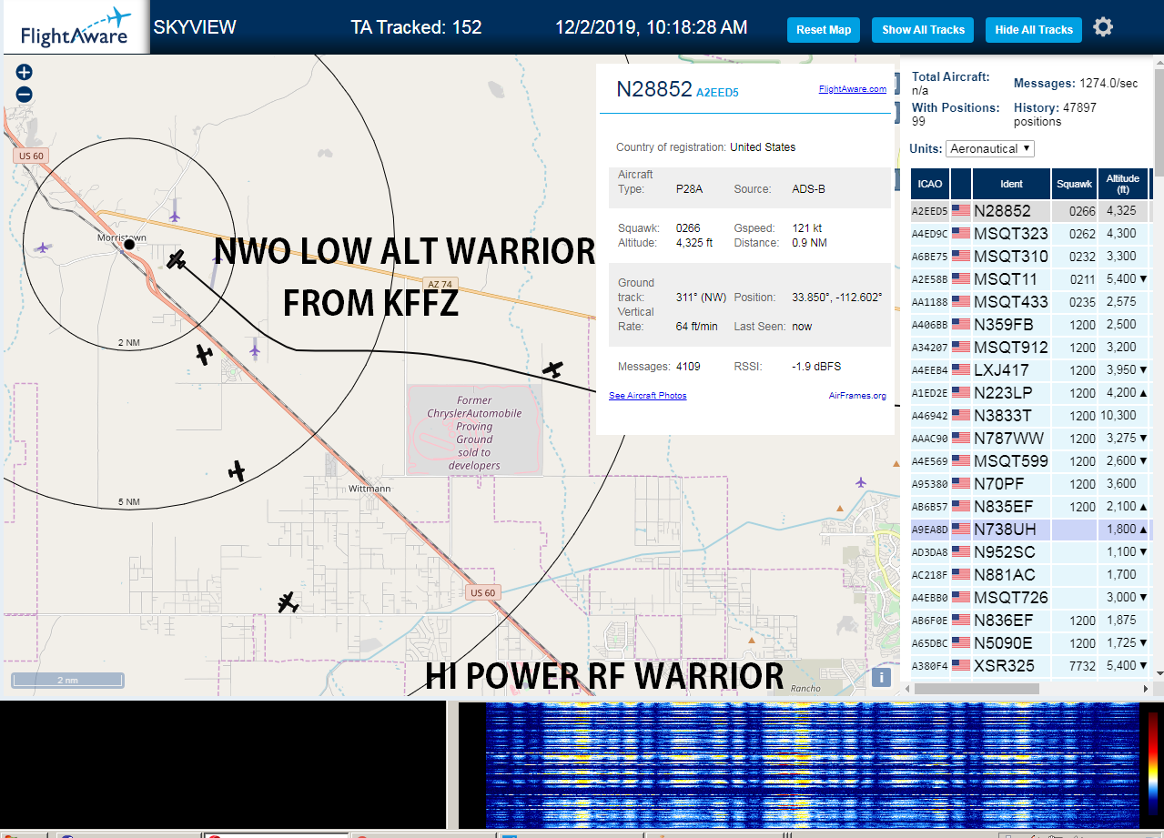Screen dimensions: 1164x838
Task: Select the N359FB aircraft row
Action: pos(1030,325)
